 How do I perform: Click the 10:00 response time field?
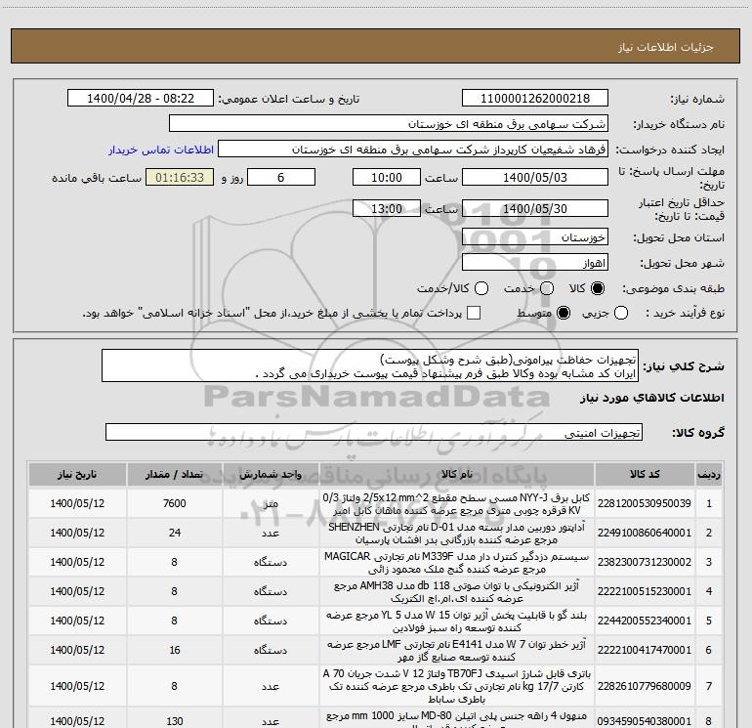coord(387,178)
